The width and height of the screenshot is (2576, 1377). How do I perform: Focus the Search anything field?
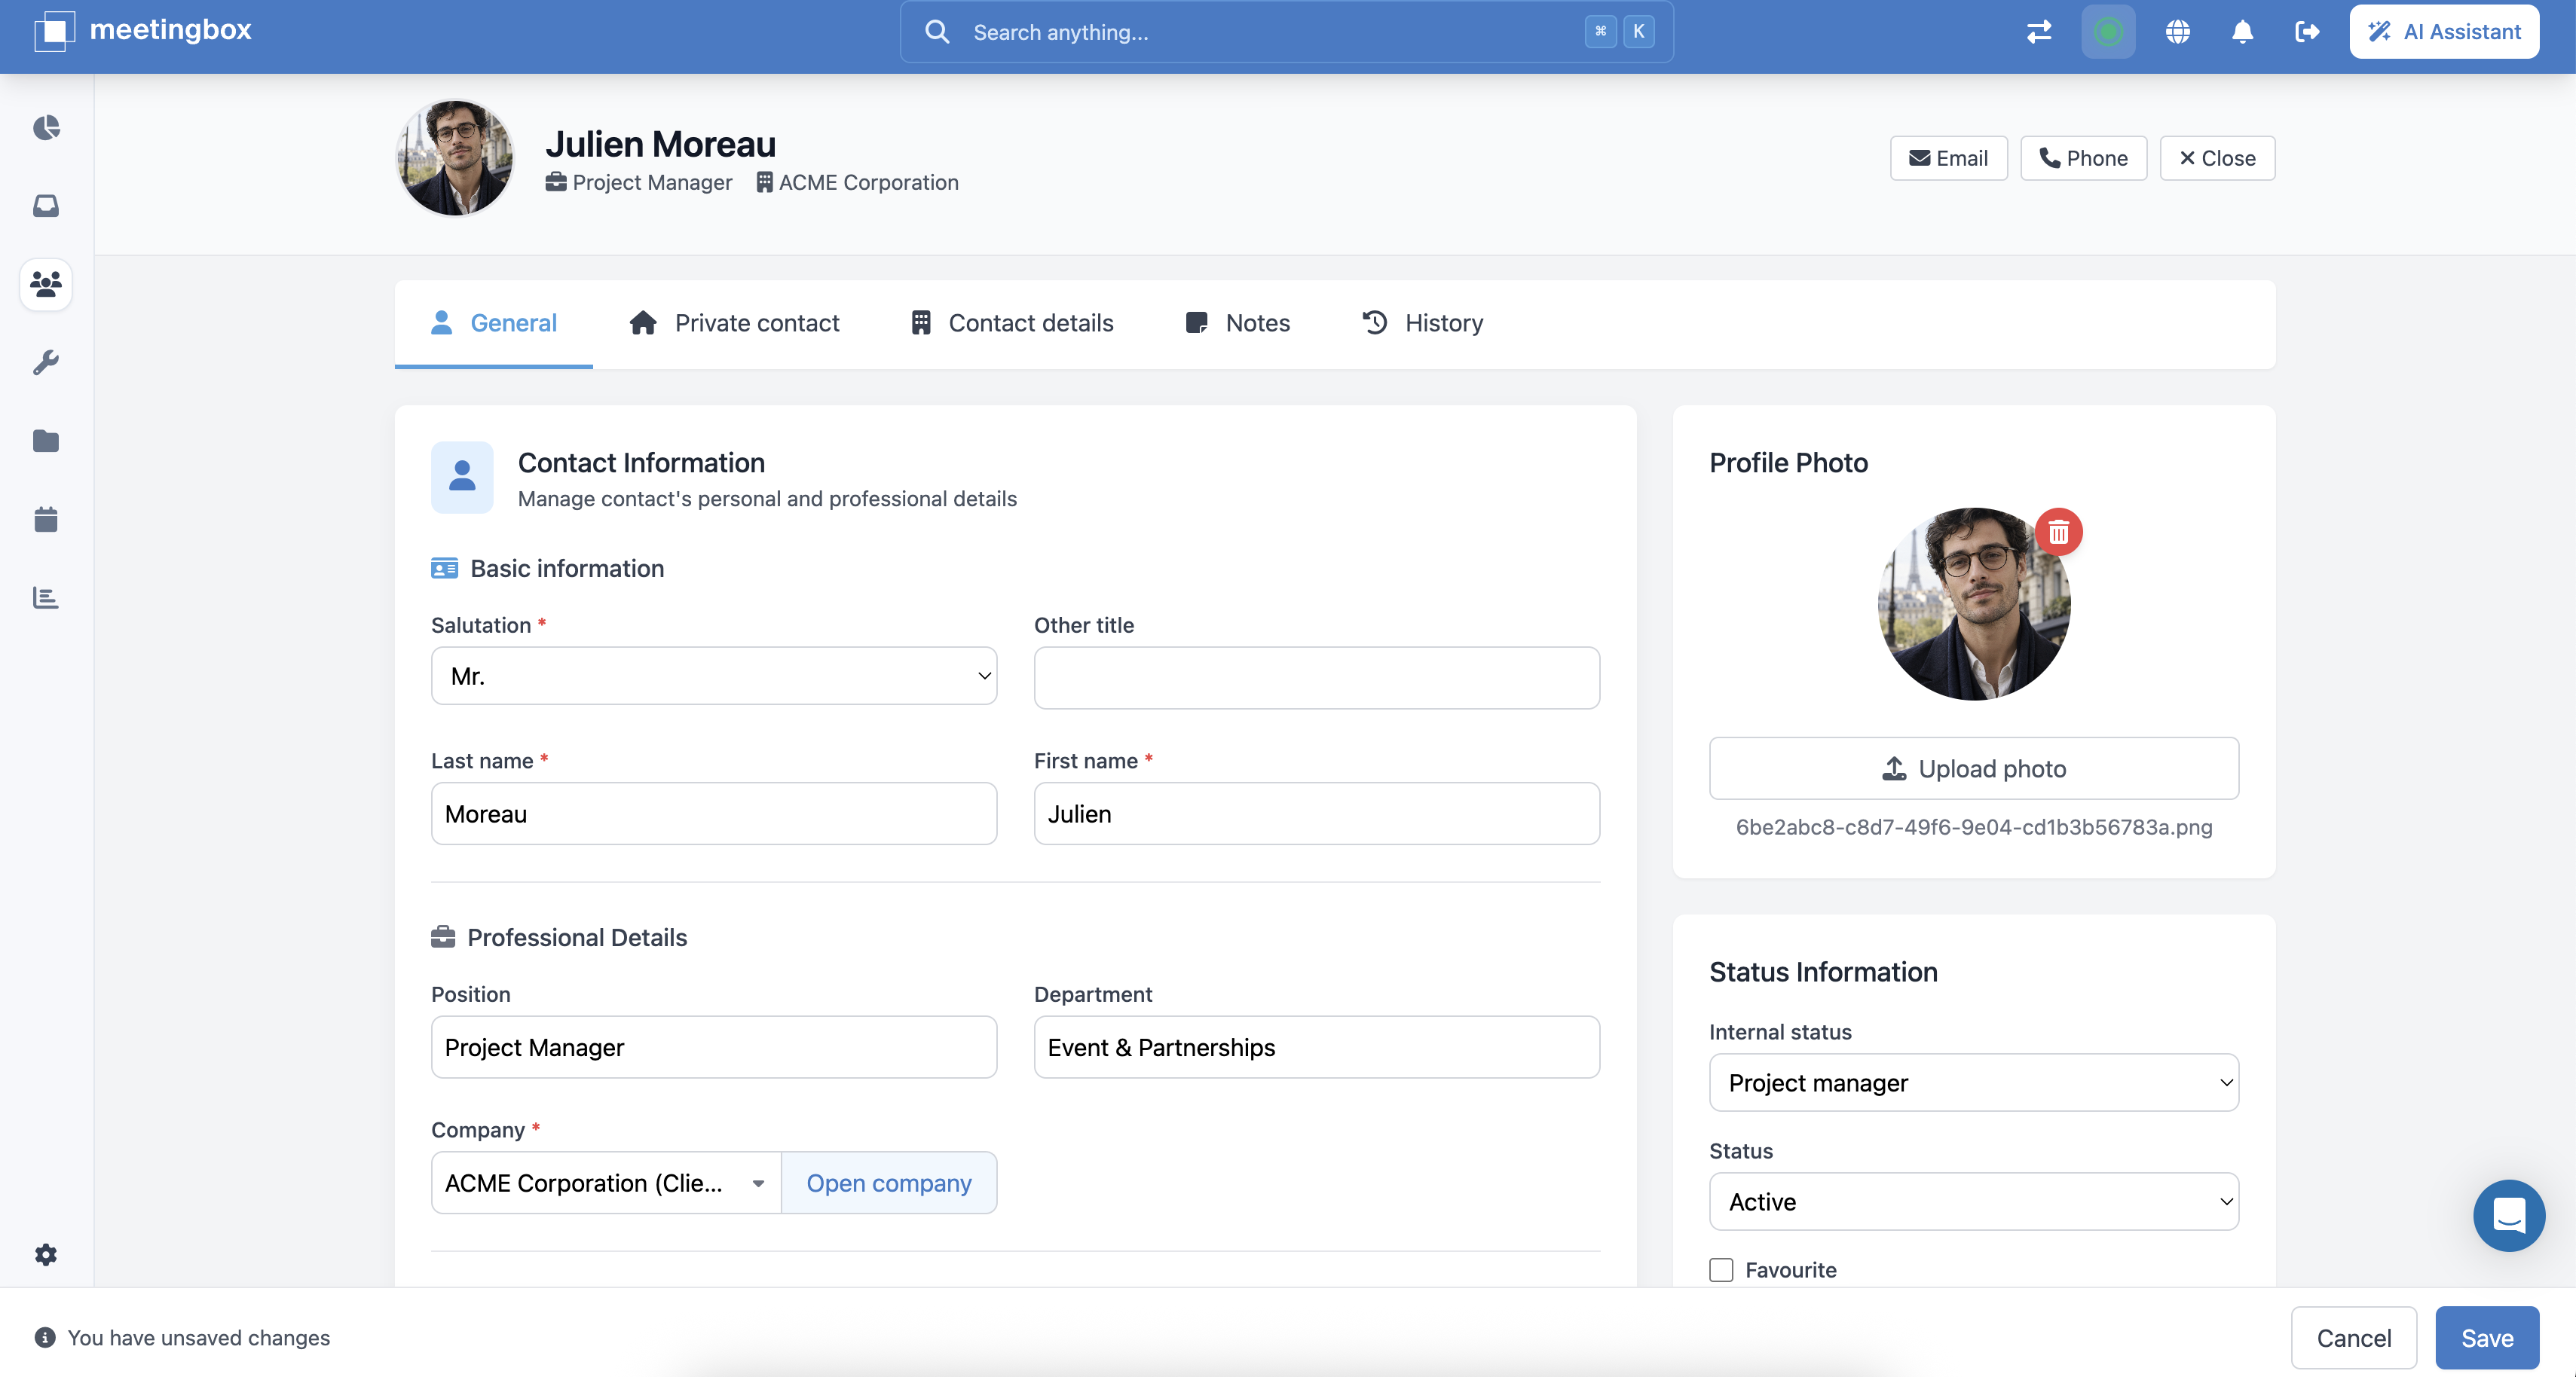tap(1286, 32)
